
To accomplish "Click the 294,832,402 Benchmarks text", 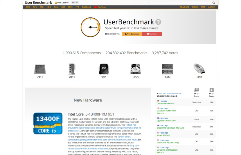I will (126, 53).
